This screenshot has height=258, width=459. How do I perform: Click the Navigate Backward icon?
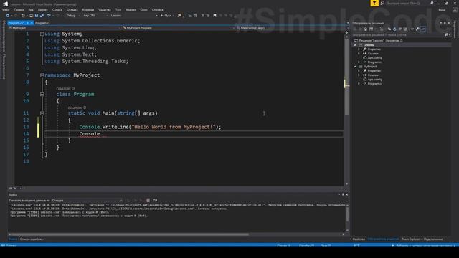[8, 16]
